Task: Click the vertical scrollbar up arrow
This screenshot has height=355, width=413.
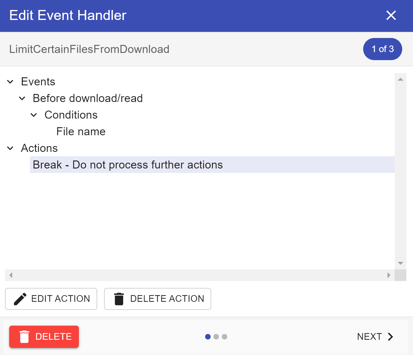Action: click(x=400, y=79)
